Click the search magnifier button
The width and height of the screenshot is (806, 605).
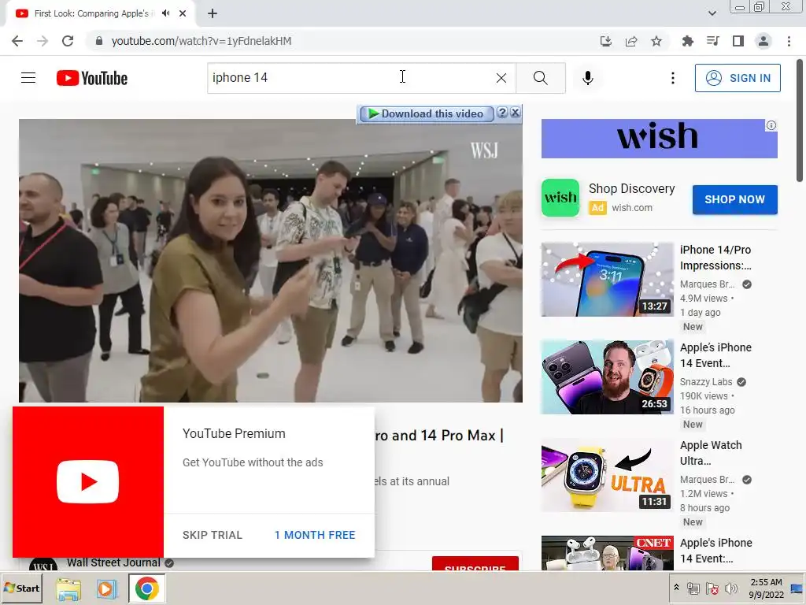coord(540,78)
